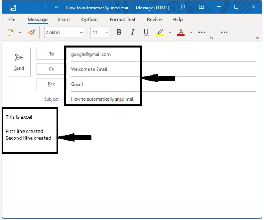Expand highlight color options arrow

tap(170, 33)
